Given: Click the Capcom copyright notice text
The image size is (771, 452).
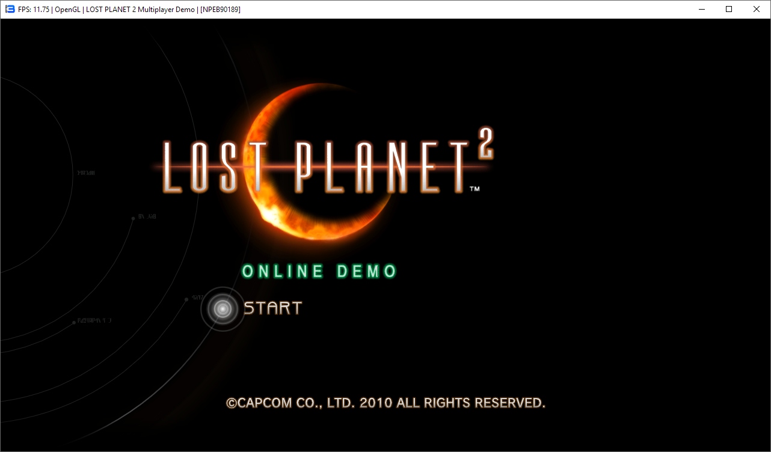Looking at the screenshot, I should [x=385, y=403].
